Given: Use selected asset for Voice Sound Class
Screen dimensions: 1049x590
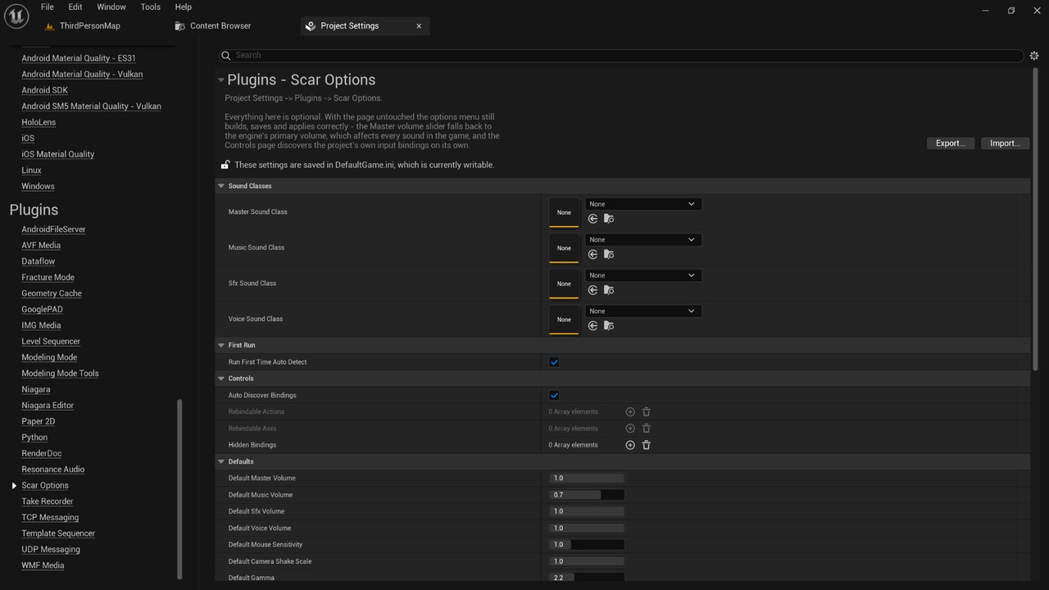Looking at the screenshot, I should point(593,326).
